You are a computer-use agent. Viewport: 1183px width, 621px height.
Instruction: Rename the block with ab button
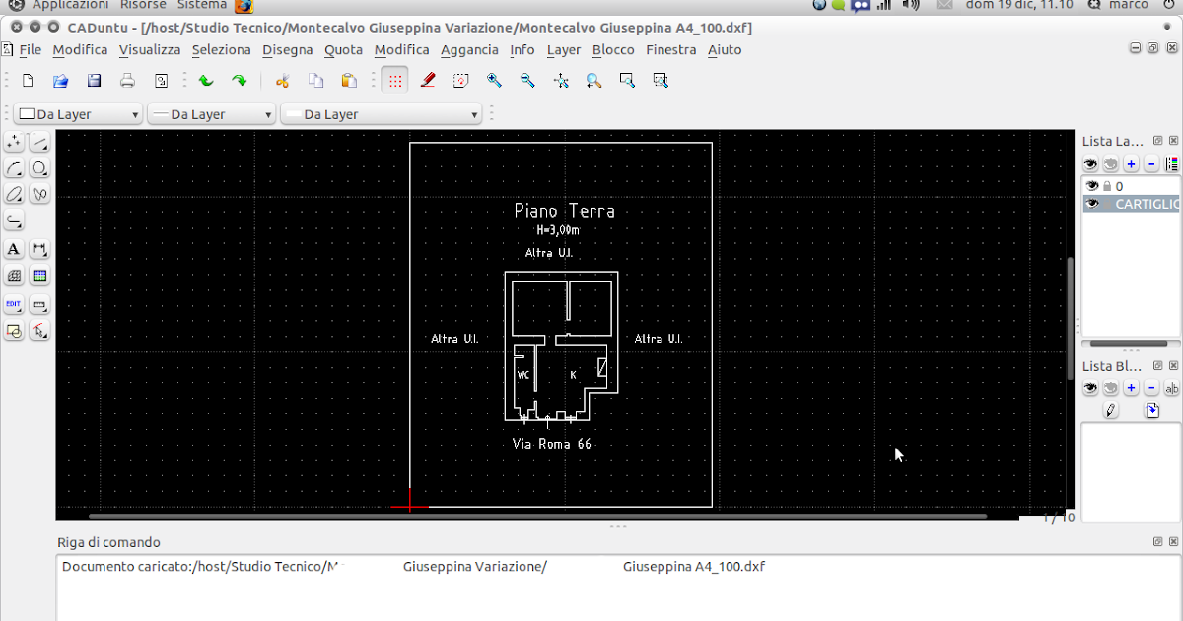(1172, 388)
